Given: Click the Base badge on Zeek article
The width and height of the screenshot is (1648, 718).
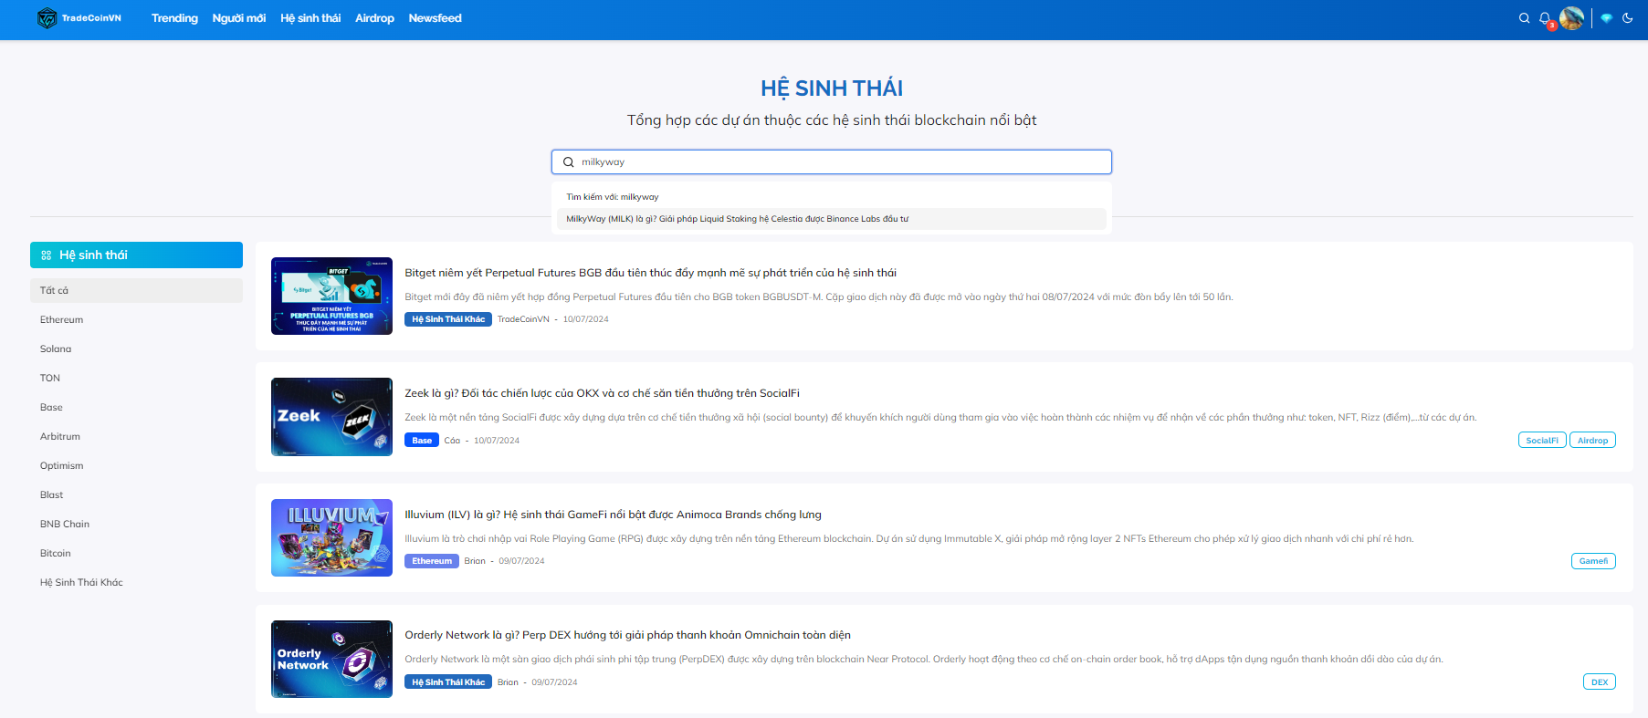Looking at the screenshot, I should pyautogui.click(x=422, y=441).
